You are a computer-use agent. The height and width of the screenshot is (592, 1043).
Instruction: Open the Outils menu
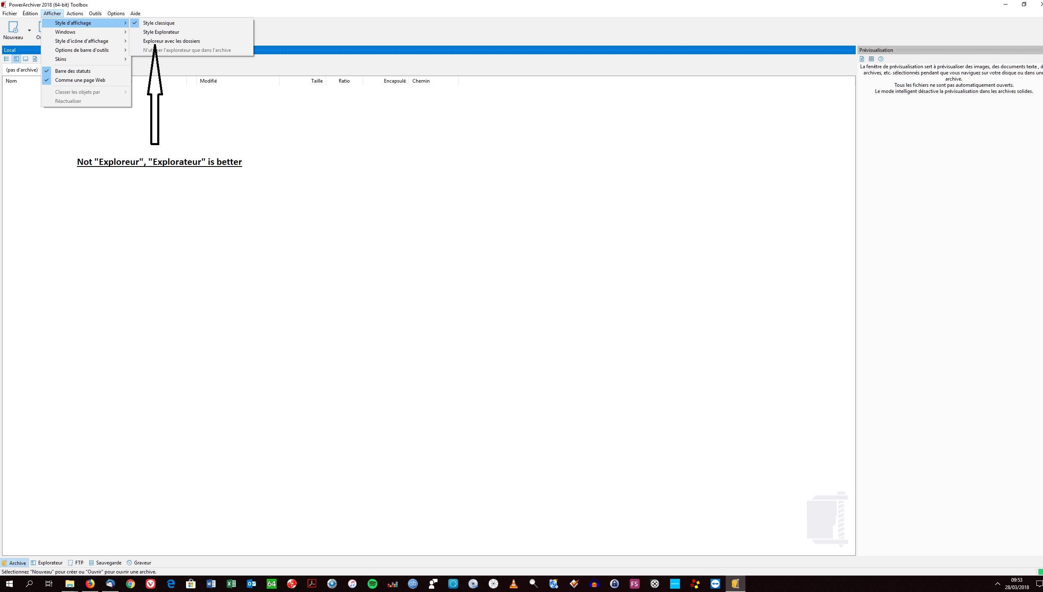click(x=95, y=14)
